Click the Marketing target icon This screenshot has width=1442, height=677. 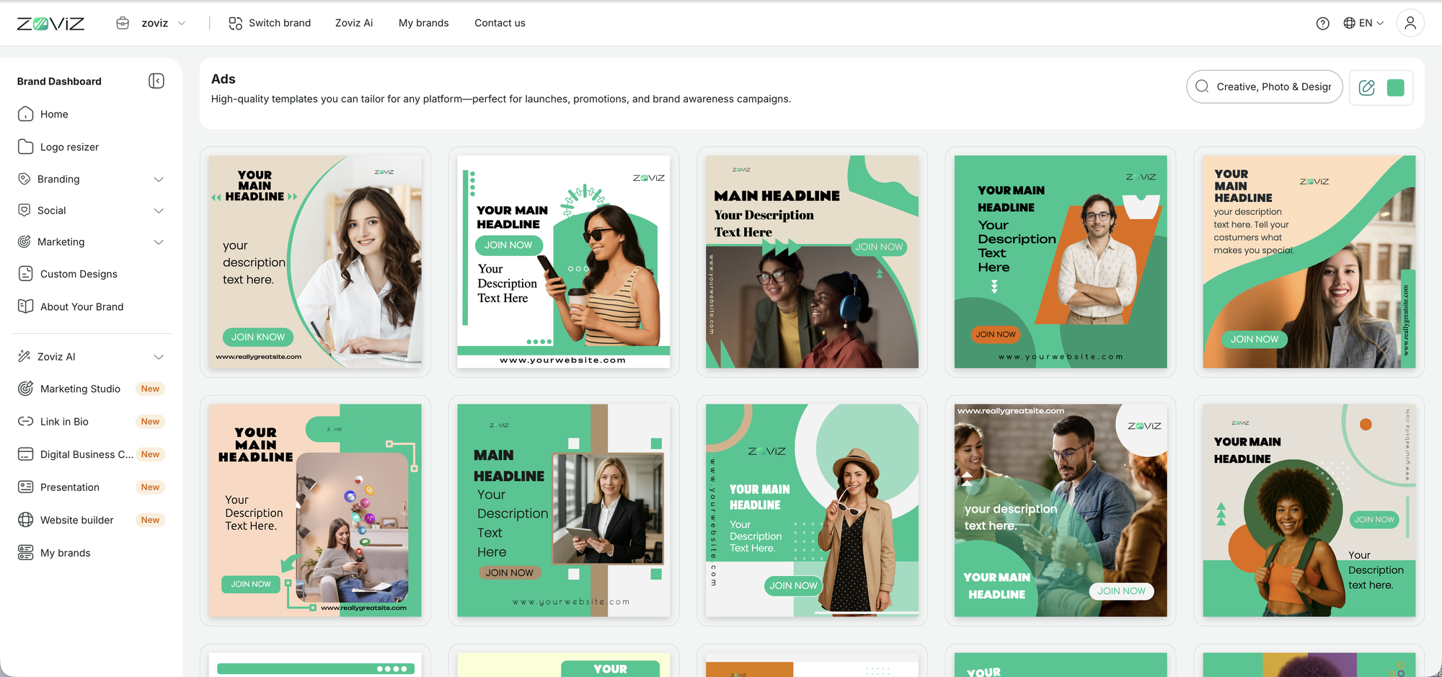tap(25, 242)
